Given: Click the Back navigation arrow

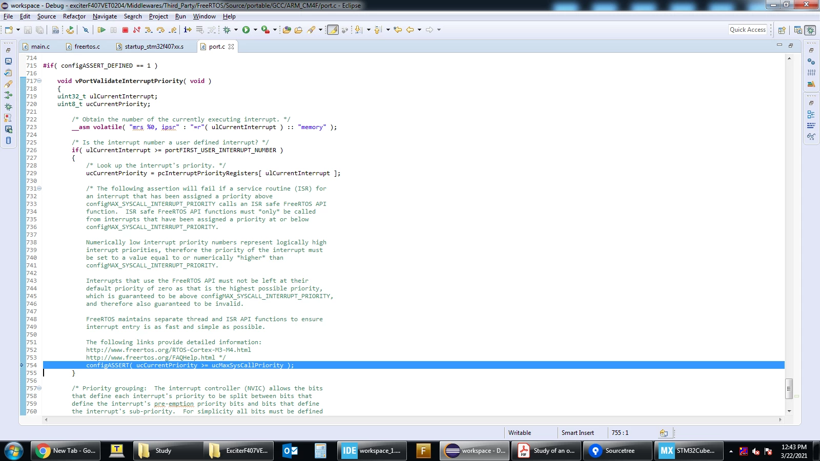Looking at the screenshot, I should tap(410, 30).
